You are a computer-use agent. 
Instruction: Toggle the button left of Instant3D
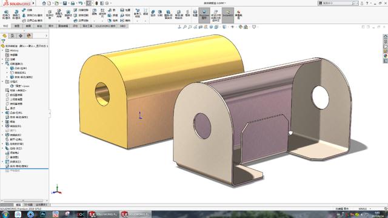coord(216,15)
